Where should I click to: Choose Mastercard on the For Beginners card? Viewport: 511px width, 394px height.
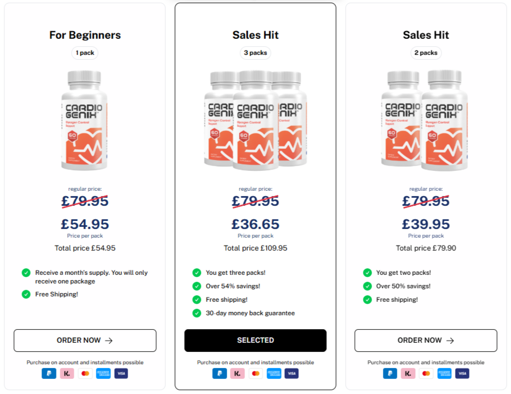point(85,373)
